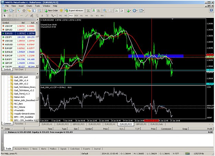Click the Navigator scrollbar thumb
Image resolution: width=215 pixels, height=156 pixels.
click(x=37, y=98)
